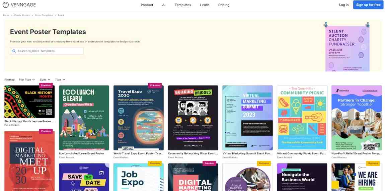Screen dimensions: 385x191
Task: Focus the Search 10,000+ Templates field
Action: [47, 51]
